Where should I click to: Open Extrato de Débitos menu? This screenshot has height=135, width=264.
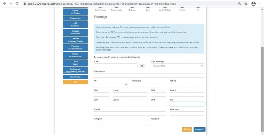tap(75, 12)
